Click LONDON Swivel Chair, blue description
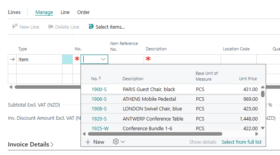The height and width of the screenshot is (155, 280). (x=152, y=109)
